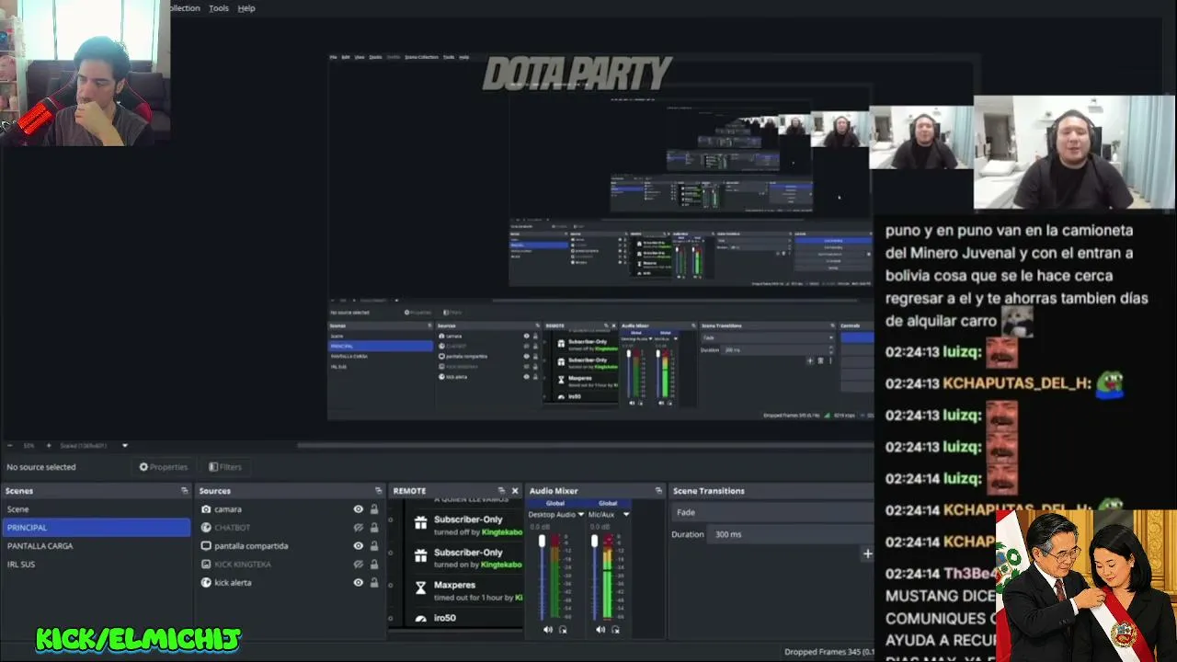Click the Dropped Frames status text
1177x662 pixels.
828,652
